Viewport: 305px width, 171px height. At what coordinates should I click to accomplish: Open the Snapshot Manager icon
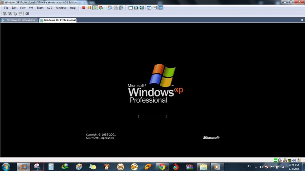[x=121, y=8]
